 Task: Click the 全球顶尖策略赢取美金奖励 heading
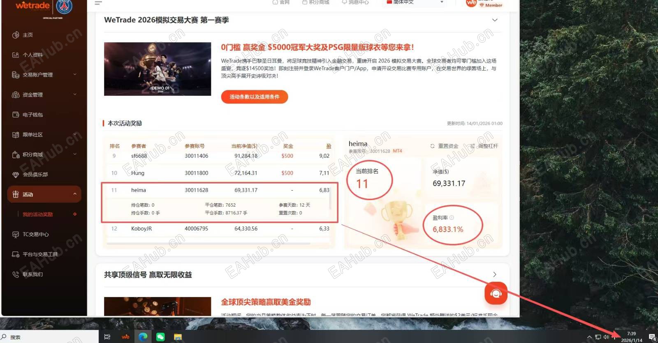pyautogui.click(x=266, y=302)
